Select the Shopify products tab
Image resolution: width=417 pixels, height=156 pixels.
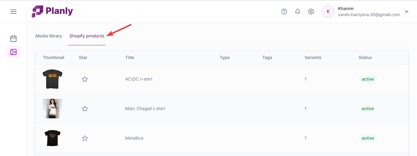[87, 36]
